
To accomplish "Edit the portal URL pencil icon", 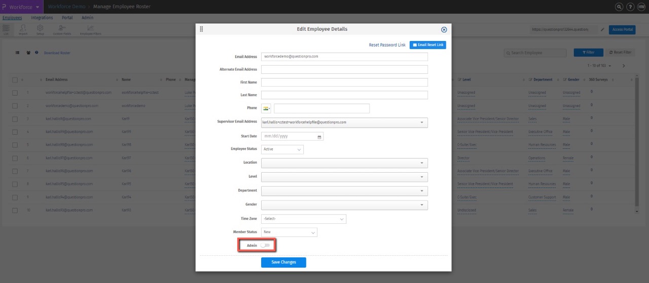I will coord(603,30).
